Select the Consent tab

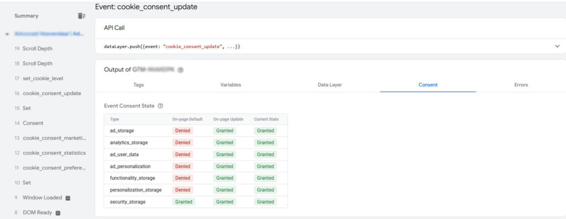point(428,85)
